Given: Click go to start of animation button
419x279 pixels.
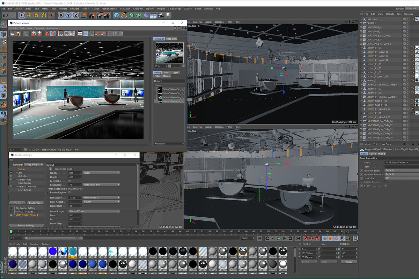Looking at the screenshot, I should tap(259, 239).
